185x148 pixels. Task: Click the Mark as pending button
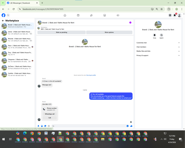[x=61, y=32]
